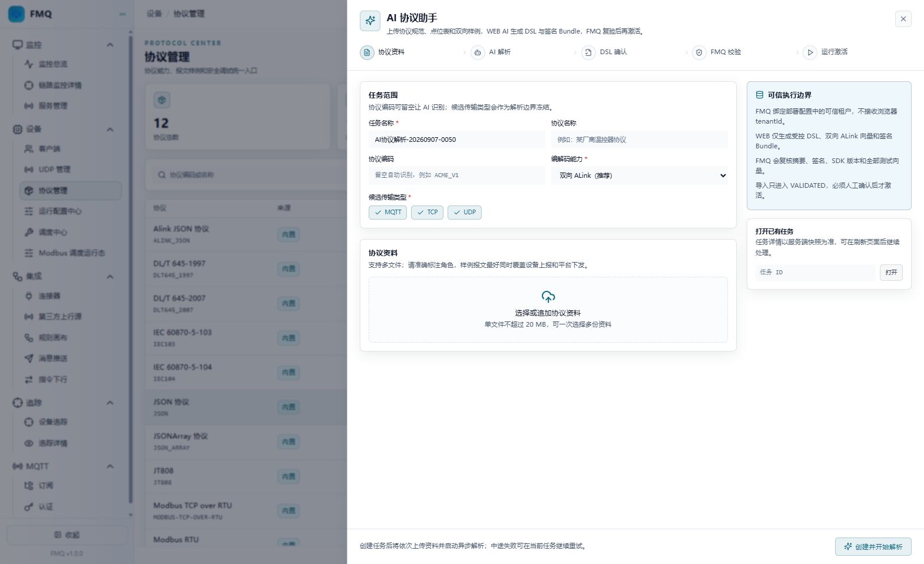This screenshot has width=924, height=564.
Task: Click the IEC 60870-5-103 row
Action: (x=246, y=338)
